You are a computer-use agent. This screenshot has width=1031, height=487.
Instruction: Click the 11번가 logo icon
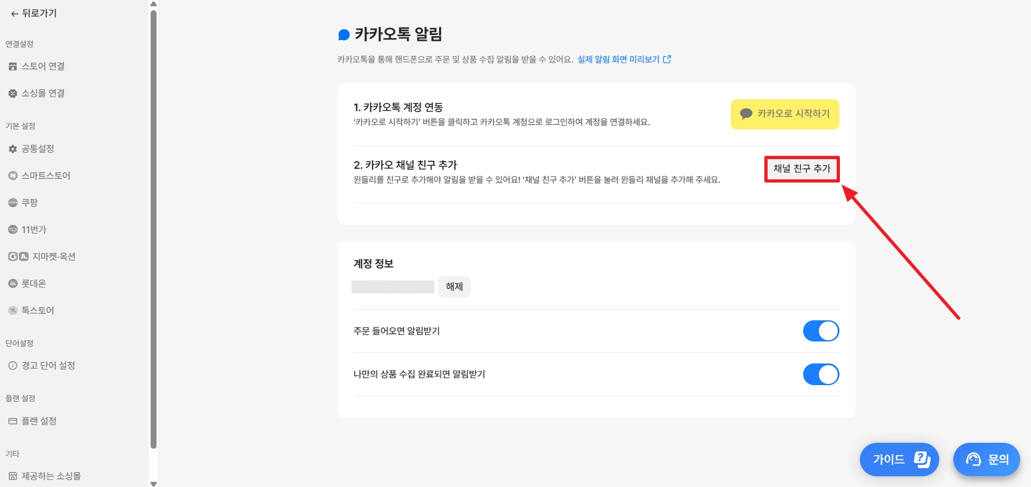click(x=13, y=230)
